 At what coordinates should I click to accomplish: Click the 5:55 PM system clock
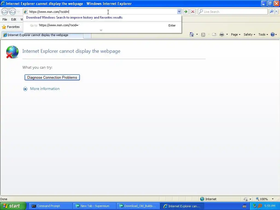[x=270, y=206]
